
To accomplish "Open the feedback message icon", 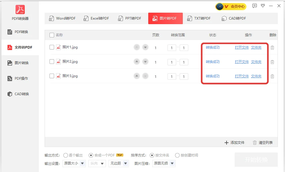I will pyautogui.click(x=254, y=6).
